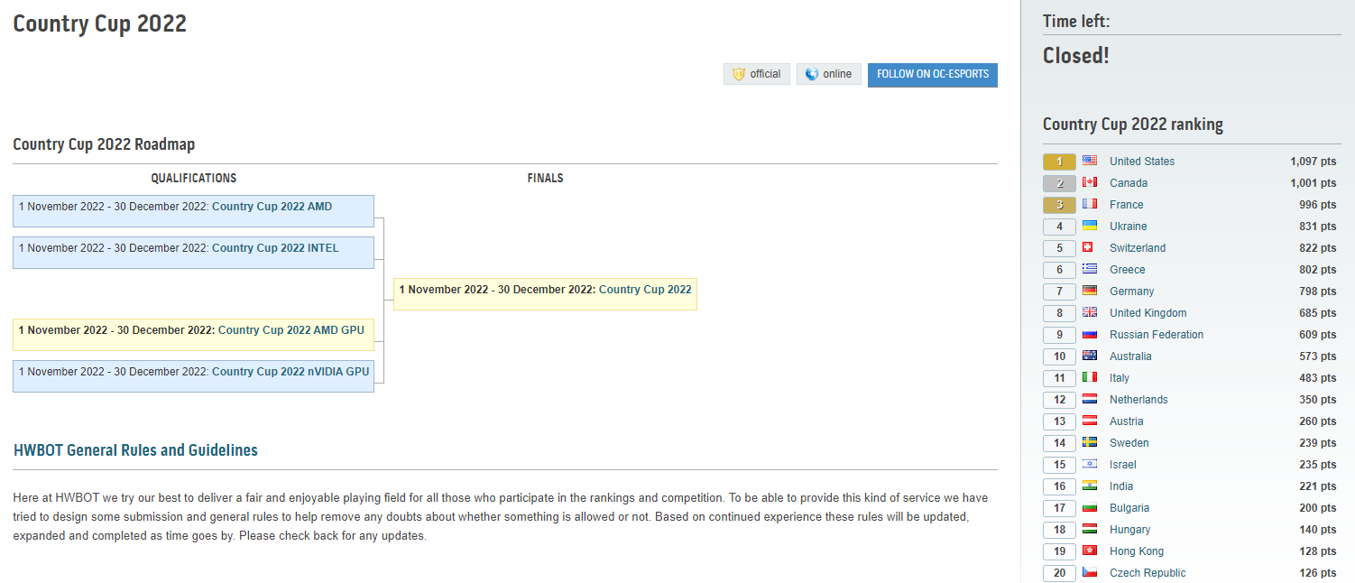
Task: Click the India flag icon
Action: [x=1090, y=486]
